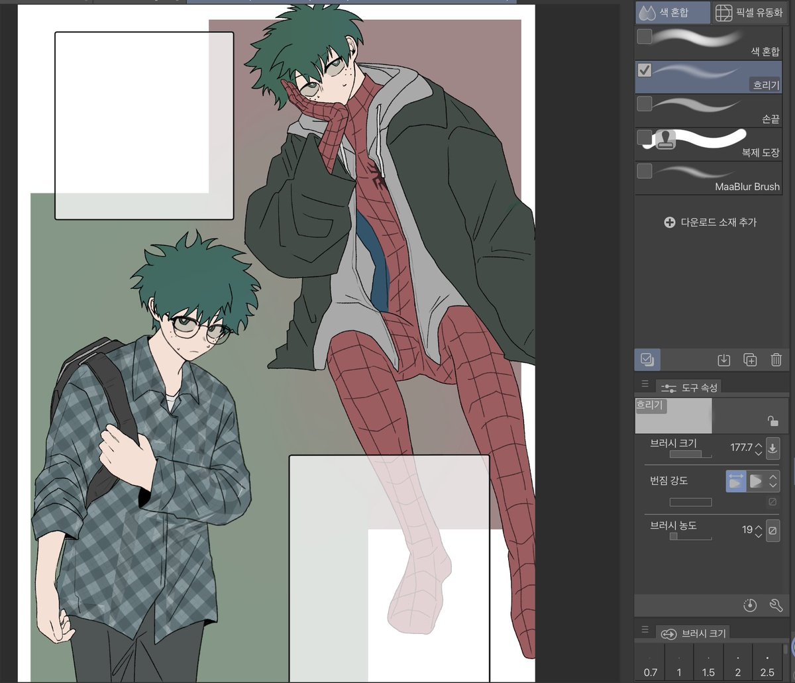Screen dimensions: 795x683
Task: Click the 19 brush density value
Action: tap(747, 530)
